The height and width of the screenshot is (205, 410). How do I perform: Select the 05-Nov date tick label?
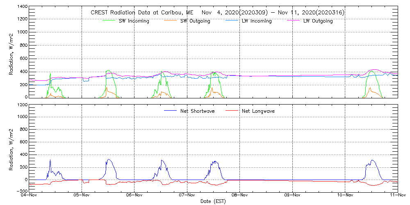pos(82,196)
